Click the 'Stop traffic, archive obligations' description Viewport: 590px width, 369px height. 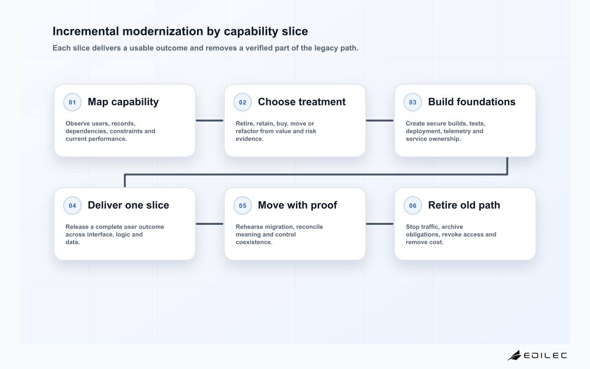(x=451, y=235)
